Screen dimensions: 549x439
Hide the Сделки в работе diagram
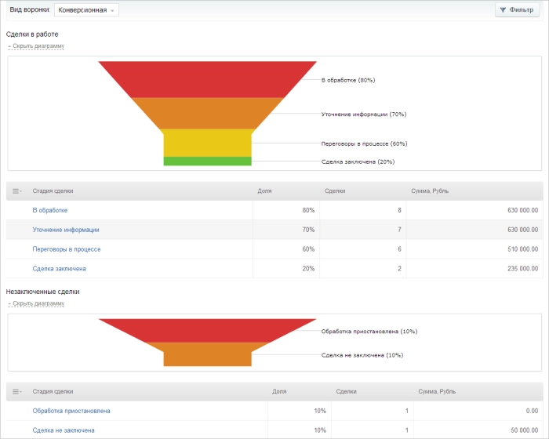click(x=36, y=46)
